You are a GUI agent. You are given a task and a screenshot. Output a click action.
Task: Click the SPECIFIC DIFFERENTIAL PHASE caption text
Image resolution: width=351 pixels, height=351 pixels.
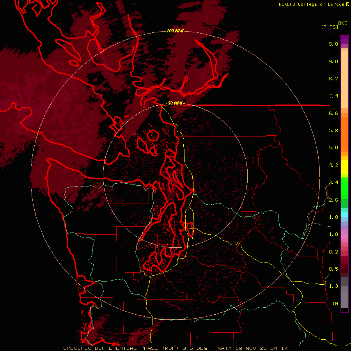[x=111, y=348]
